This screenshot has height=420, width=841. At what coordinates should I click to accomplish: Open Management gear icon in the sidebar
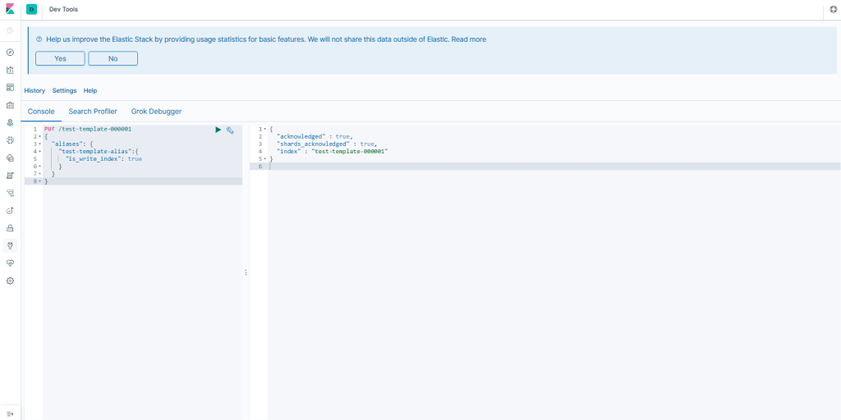10,281
